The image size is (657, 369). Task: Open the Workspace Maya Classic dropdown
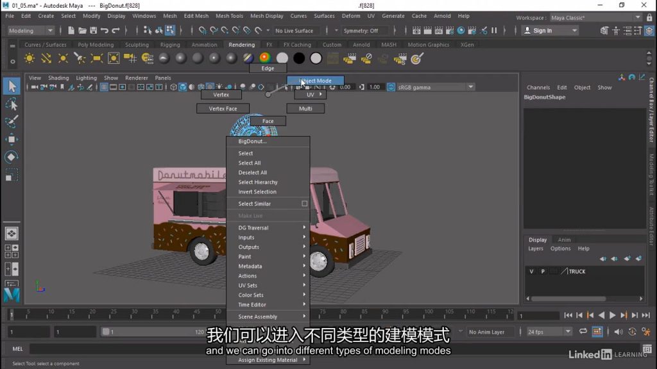pyautogui.click(x=595, y=18)
